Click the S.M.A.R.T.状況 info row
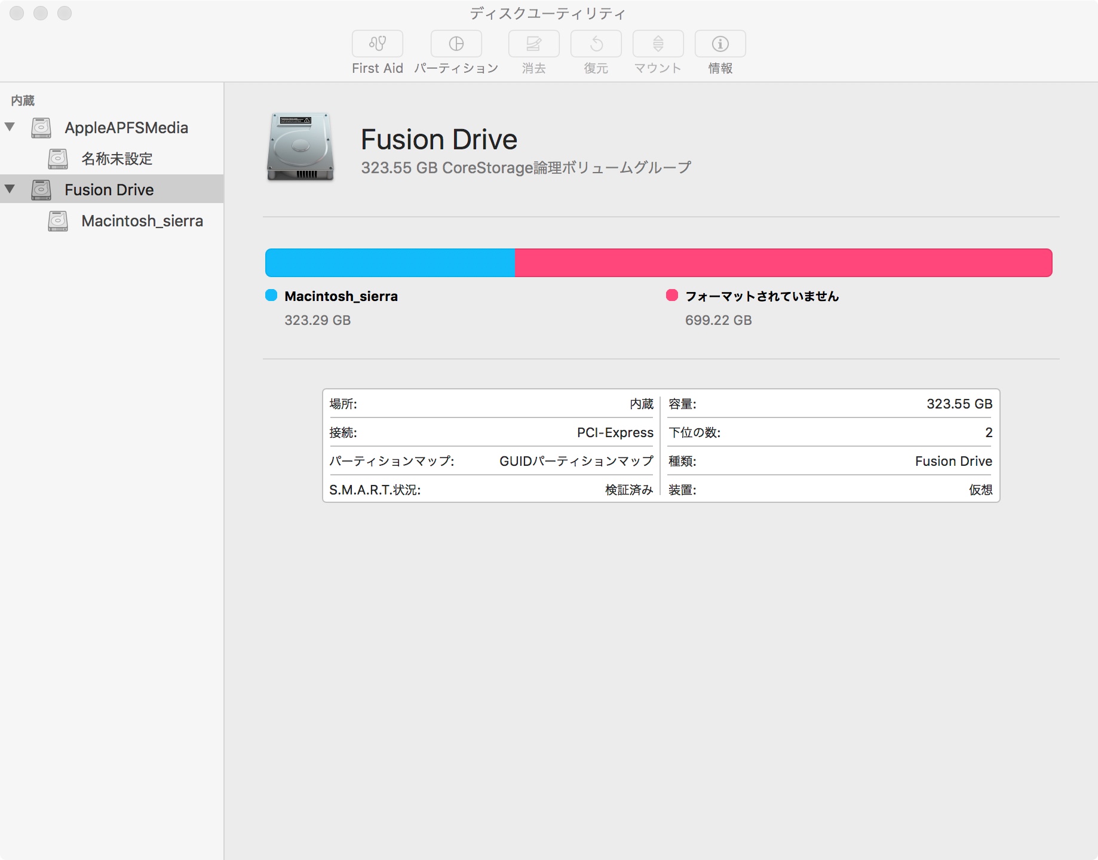1098x860 pixels. coord(490,490)
